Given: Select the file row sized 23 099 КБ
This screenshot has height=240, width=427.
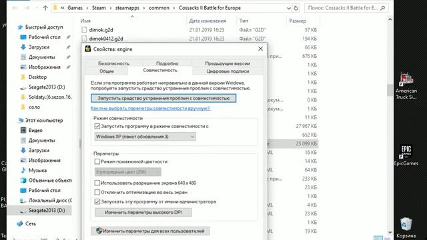Looking at the screenshot, I should tap(293, 144).
